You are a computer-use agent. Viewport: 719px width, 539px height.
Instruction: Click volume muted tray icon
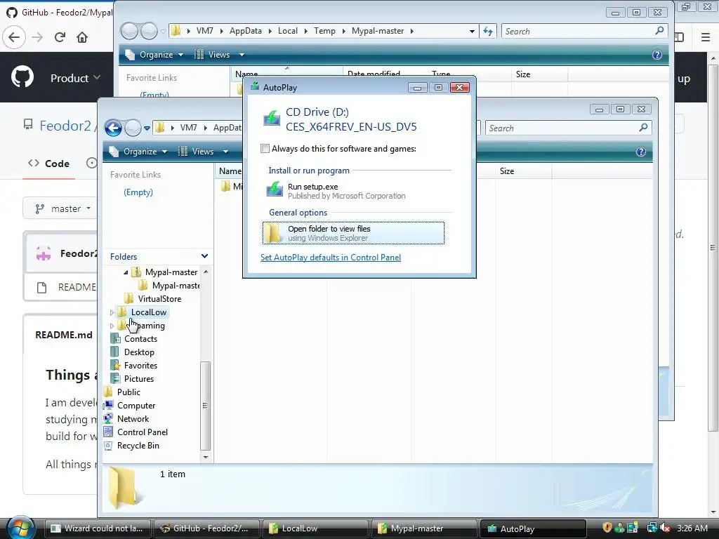point(665,528)
